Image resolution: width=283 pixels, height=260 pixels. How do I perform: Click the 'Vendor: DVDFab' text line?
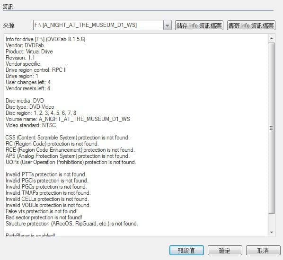(x=25, y=45)
